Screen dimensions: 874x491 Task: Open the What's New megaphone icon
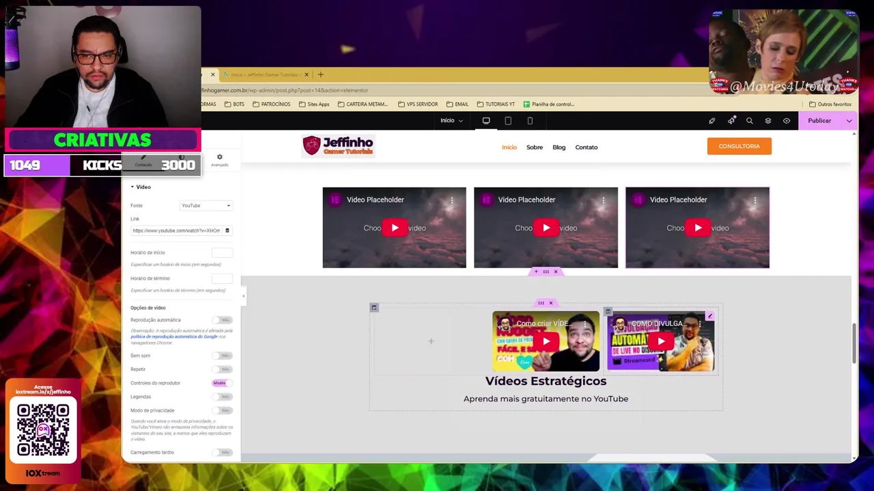click(x=731, y=121)
